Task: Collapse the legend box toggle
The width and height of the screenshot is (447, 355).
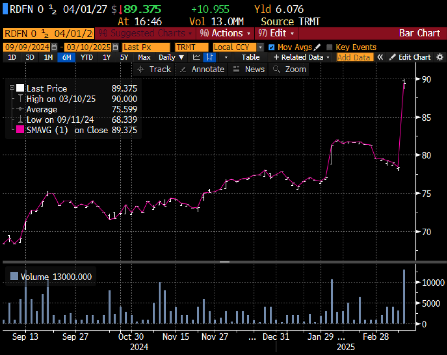Action: click(x=11, y=88)
